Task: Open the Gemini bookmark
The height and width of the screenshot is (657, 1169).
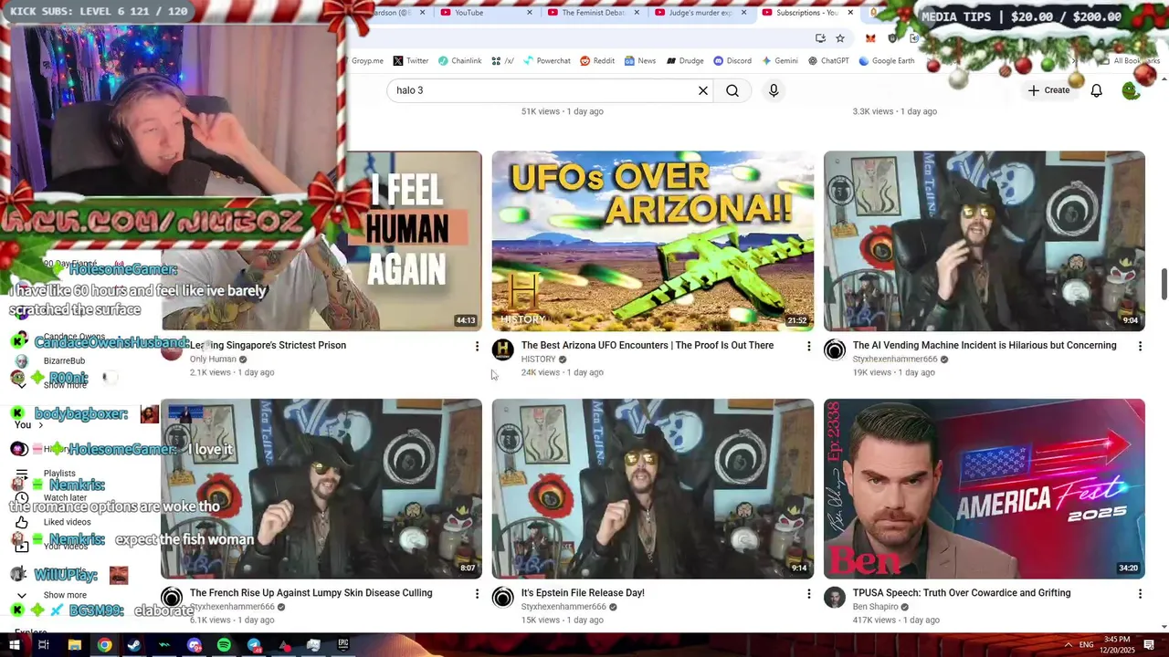Action: 779,61
